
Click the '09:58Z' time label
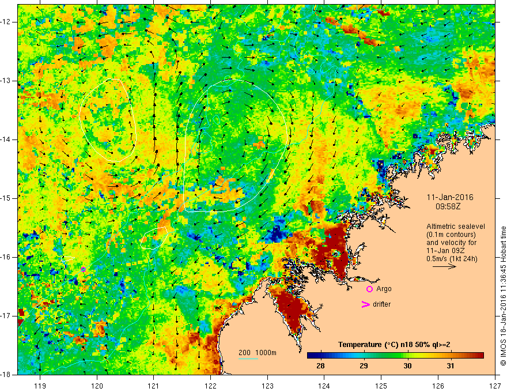point(448,206)
